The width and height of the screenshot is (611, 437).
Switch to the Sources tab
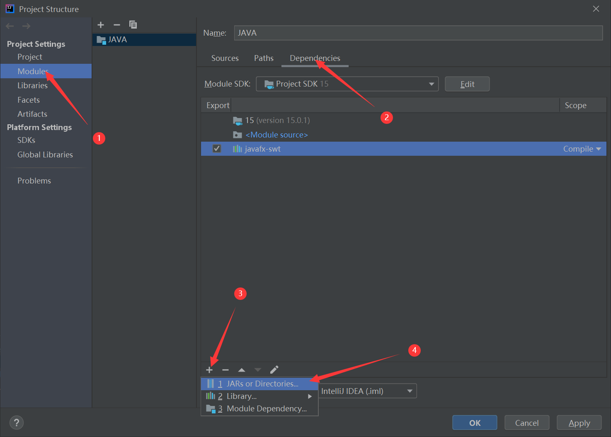pyautogui.click(x=225, y=58)
